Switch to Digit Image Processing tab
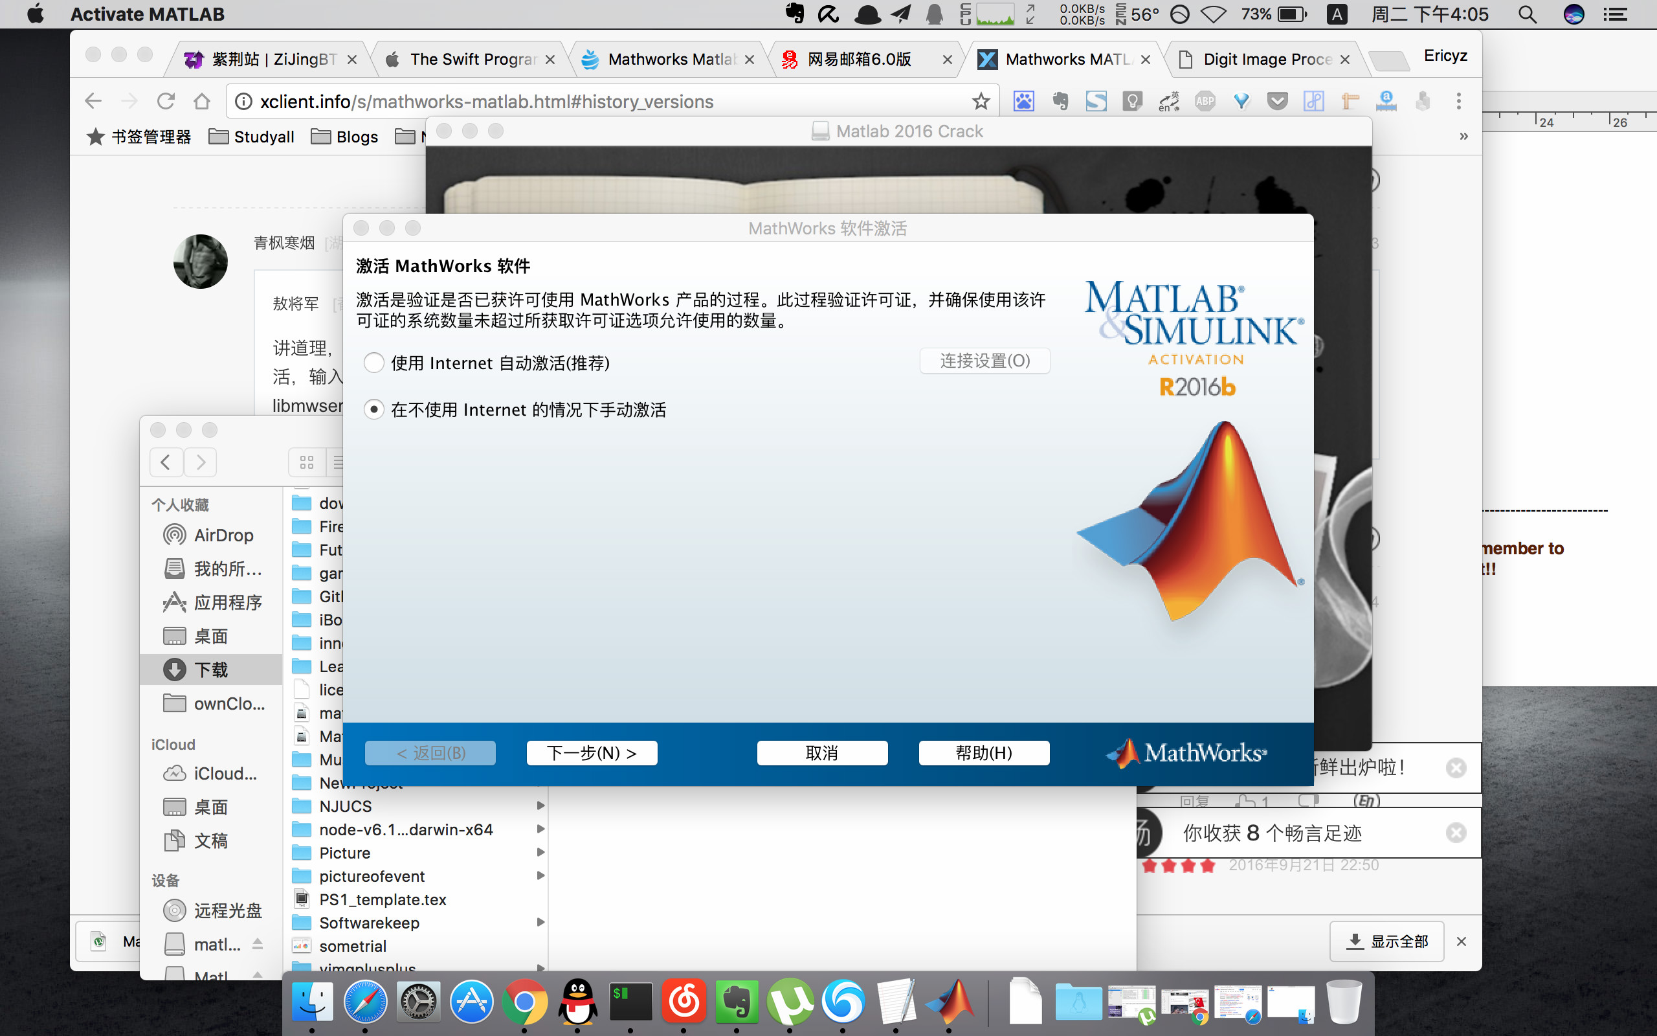The image size is (1657, 1036). 1267,60
